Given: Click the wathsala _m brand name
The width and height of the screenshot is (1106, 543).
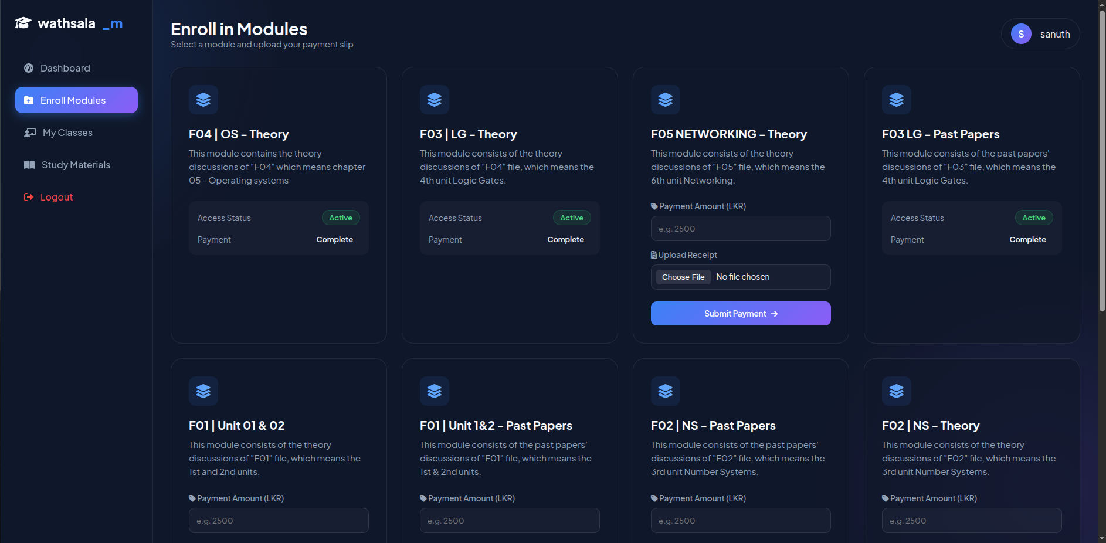Looking at the screenshot, I should (80, 23).
